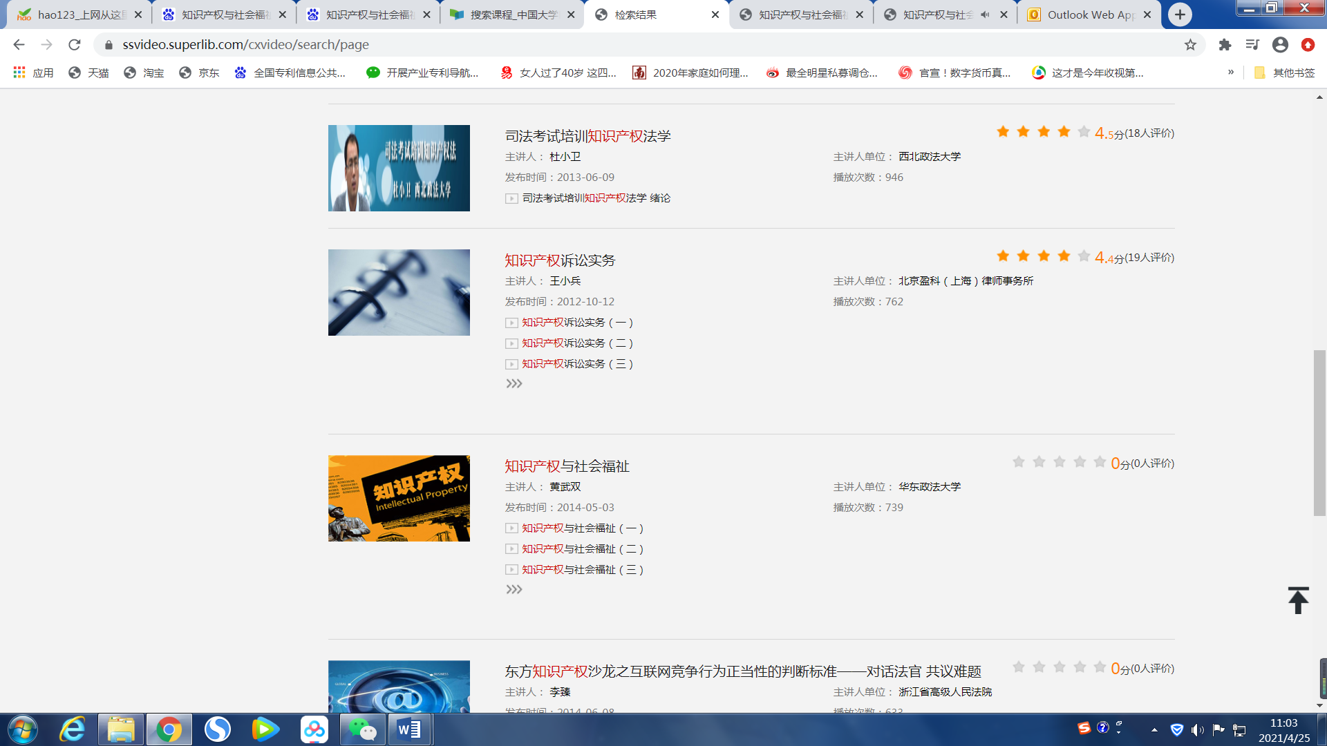Open course title 知识产权诉讼实务
Screen dimensions: 1327x746
click(560, 260)
